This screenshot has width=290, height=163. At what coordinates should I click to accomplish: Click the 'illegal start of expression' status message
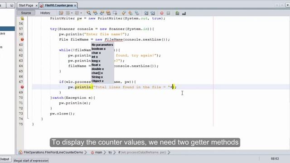pos(31,161)
